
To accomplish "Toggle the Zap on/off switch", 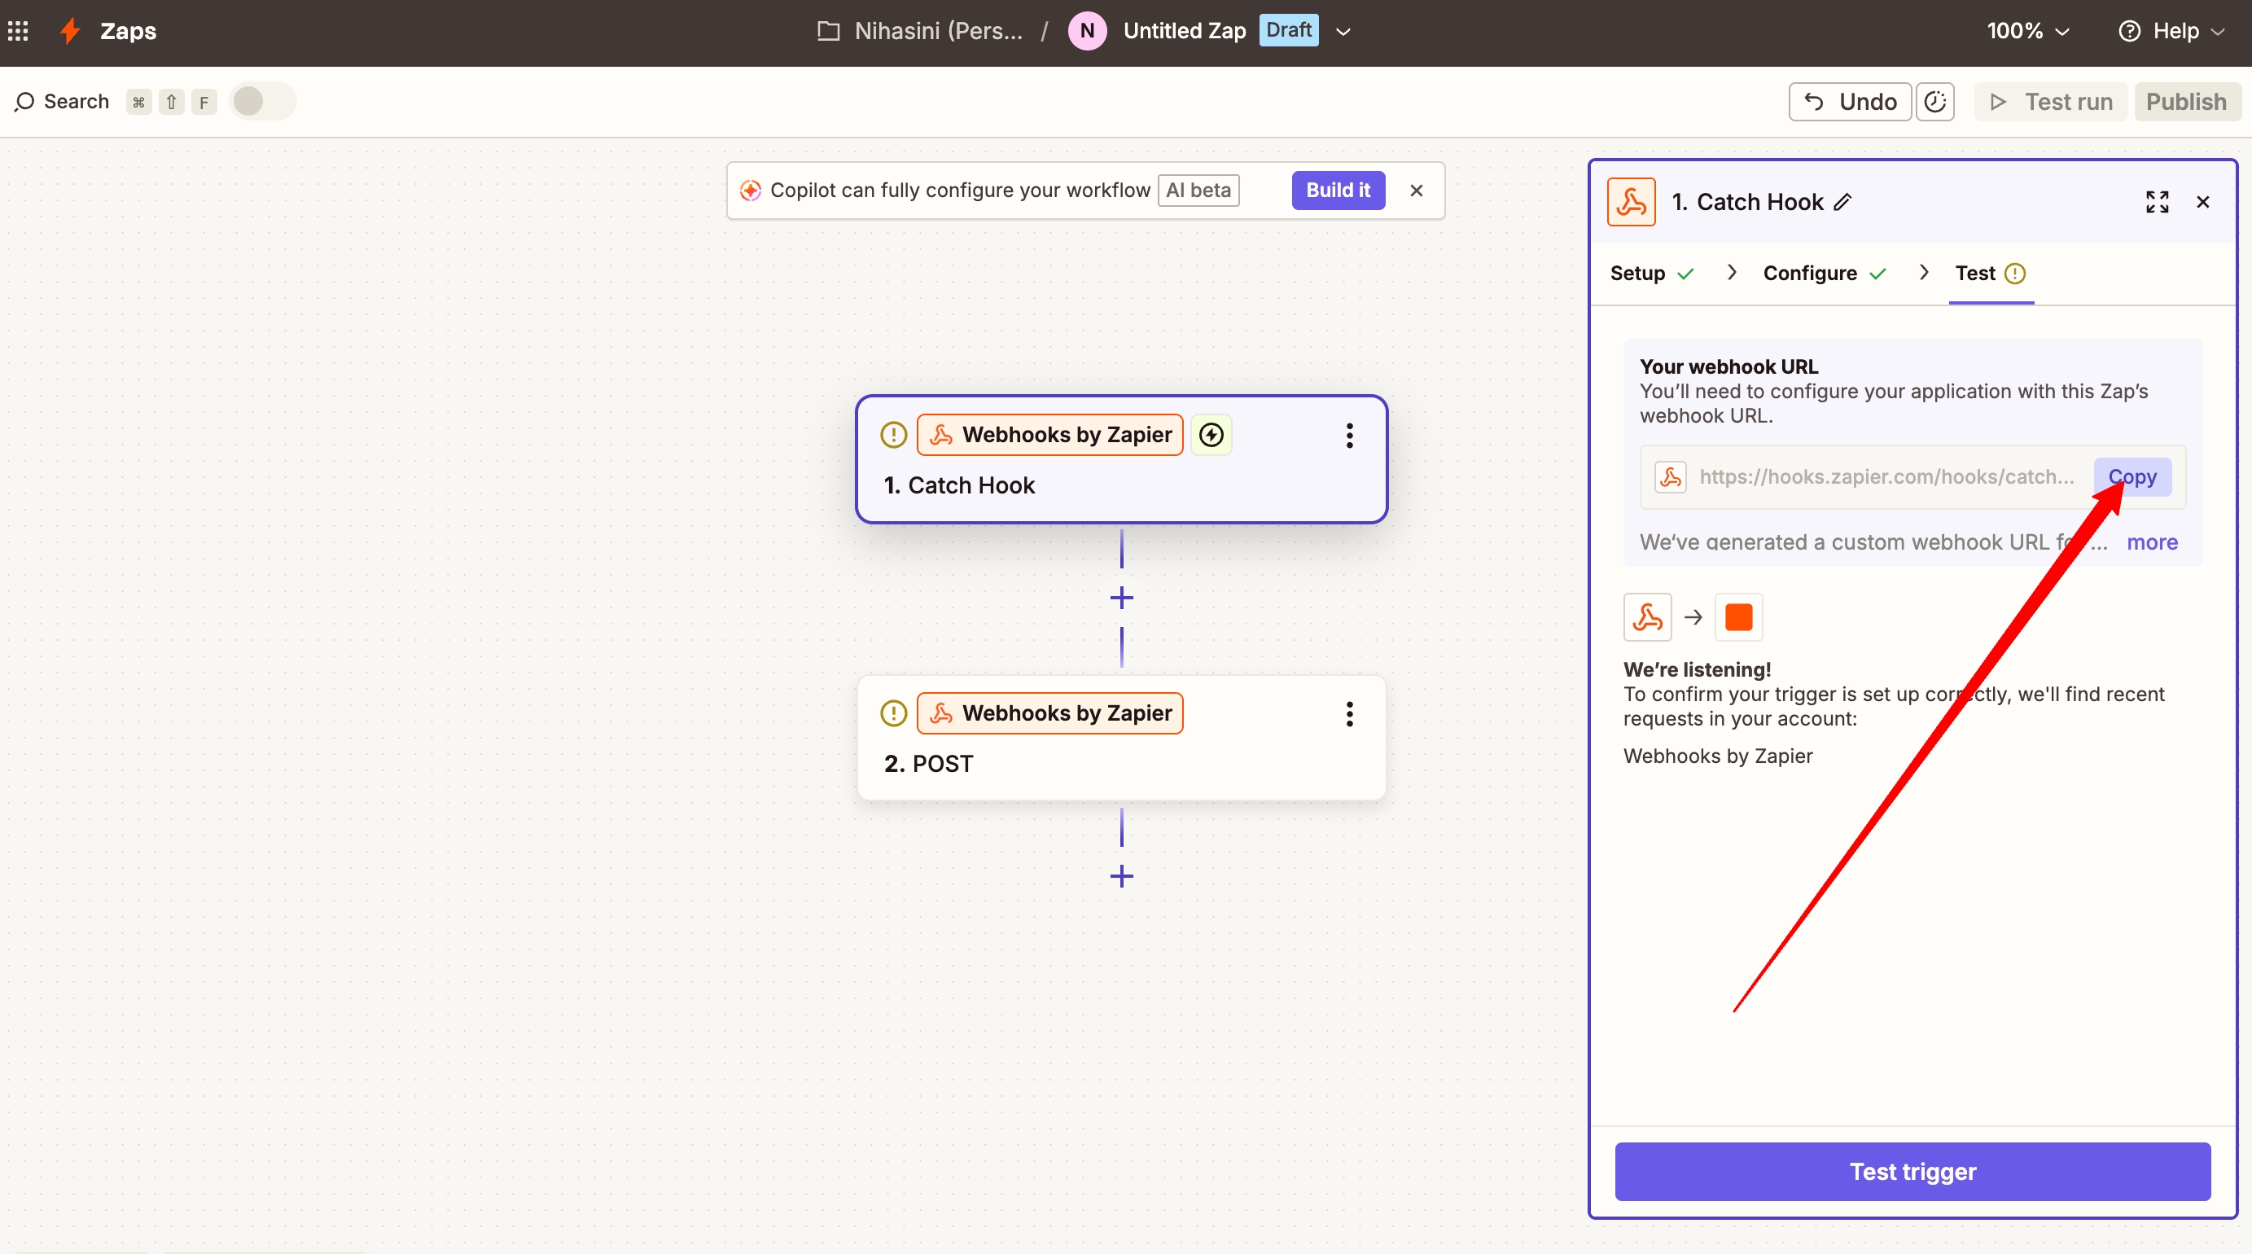I will pos(262,102).
